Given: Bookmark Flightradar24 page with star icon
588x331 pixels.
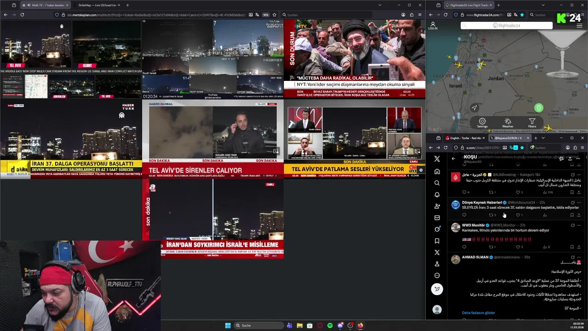Looking at the screenshot, I should coord(522,15).
